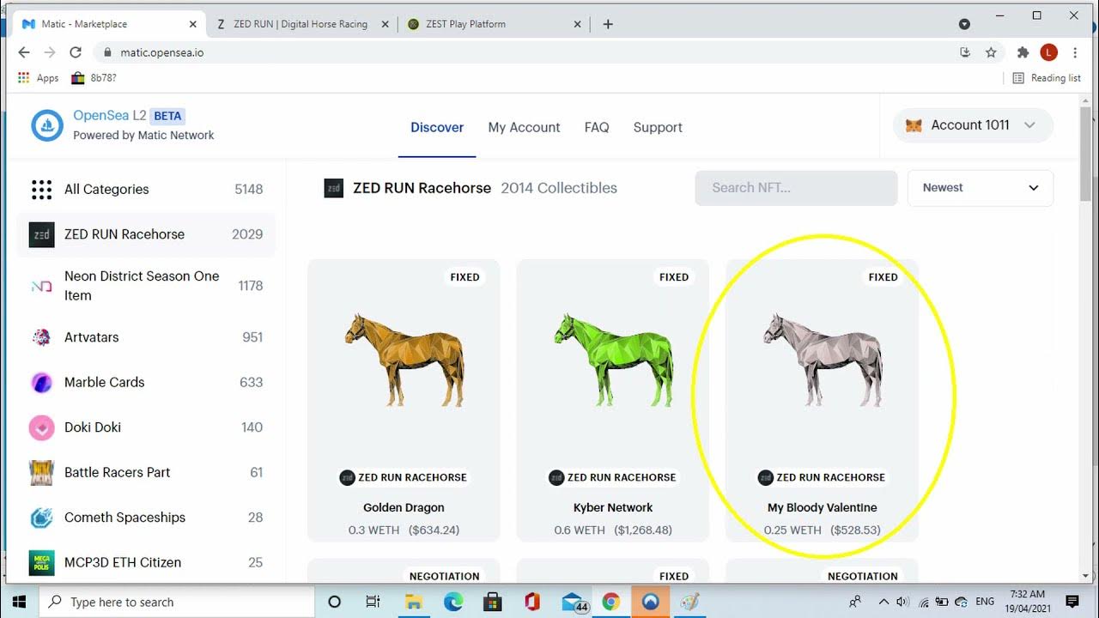Screen dimensions: 1099x618
Task: Expand the Account 1011 dropdown
Action: click(1030, 125)
